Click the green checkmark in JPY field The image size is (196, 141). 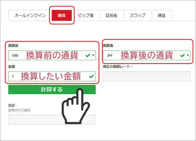coord(183,55)
